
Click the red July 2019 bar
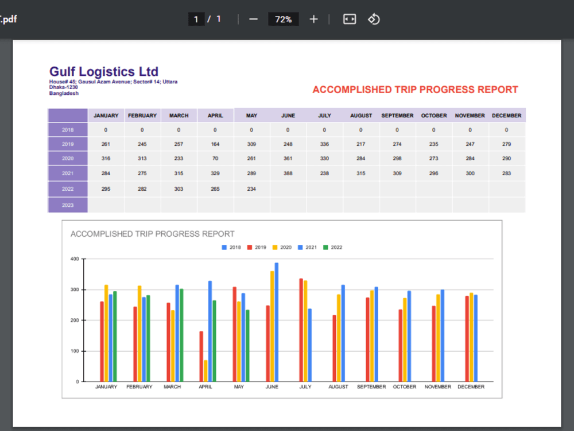[301, 330]
